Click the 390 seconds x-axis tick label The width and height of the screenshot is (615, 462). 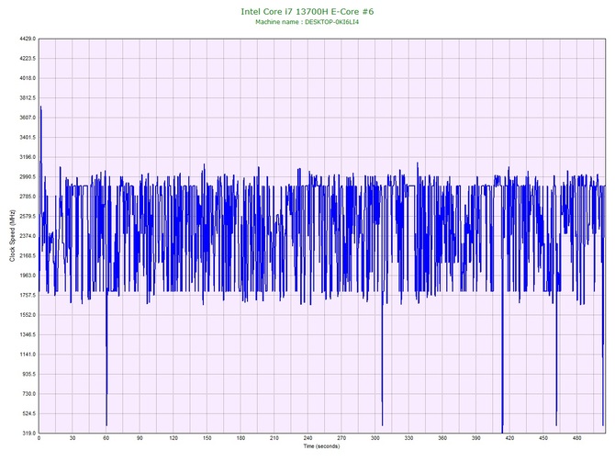[x=476, y=438]
